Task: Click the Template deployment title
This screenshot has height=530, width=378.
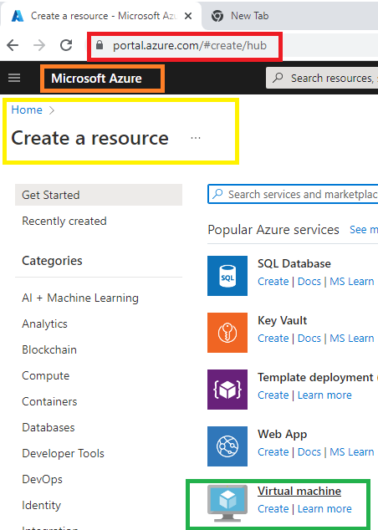Action: pos(315,377)
